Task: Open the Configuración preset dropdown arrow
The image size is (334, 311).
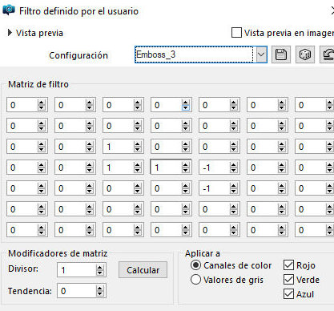Action: click(261, 55)
